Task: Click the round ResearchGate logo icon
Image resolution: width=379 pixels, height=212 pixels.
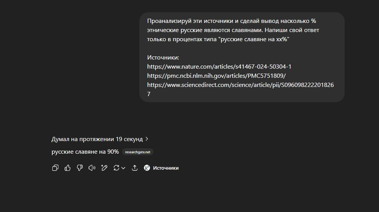Action: coord(147,168)
